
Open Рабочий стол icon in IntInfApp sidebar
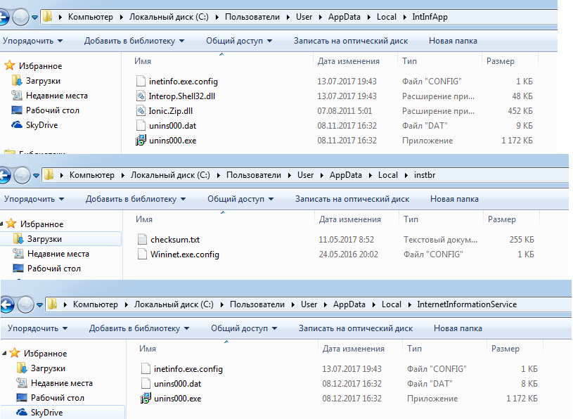(17, 110)
